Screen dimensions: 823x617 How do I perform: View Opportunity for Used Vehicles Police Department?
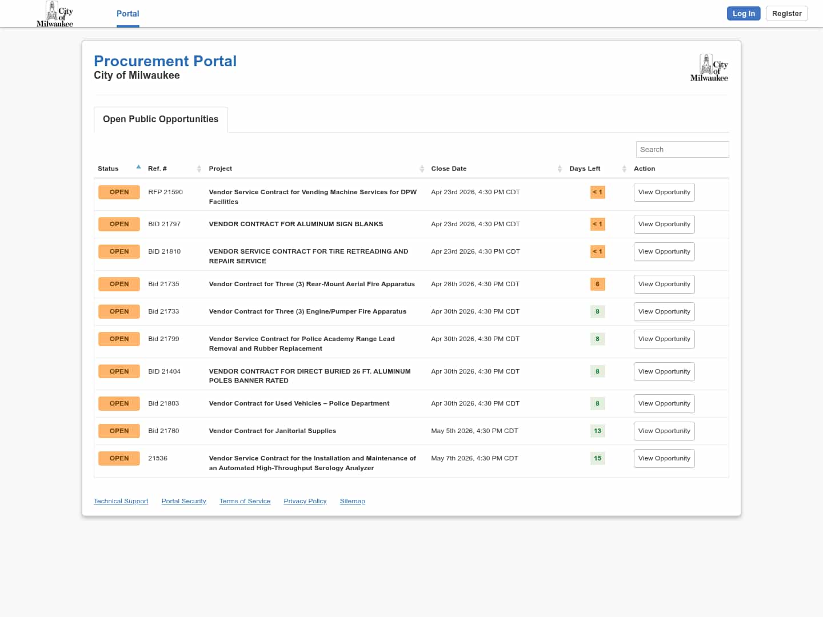pyautogui.click(x=664, y=404)
